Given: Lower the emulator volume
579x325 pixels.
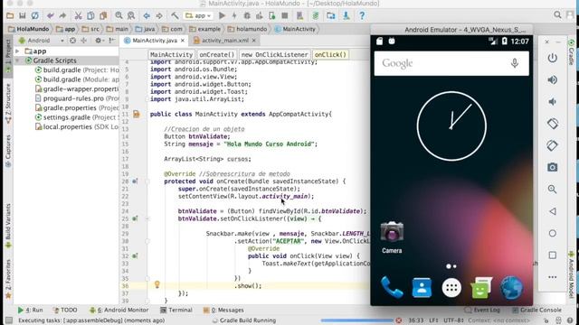Looking at the screenshot, I should tap(553, 102).
